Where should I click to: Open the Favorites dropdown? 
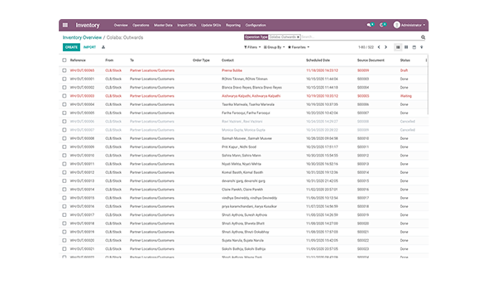[299, 47]
